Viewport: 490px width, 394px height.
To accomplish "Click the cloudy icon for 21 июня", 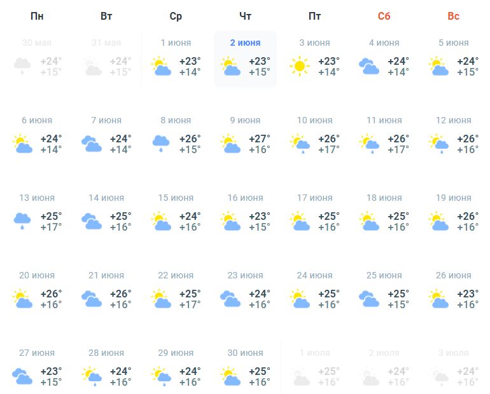I will coord(90,299).
